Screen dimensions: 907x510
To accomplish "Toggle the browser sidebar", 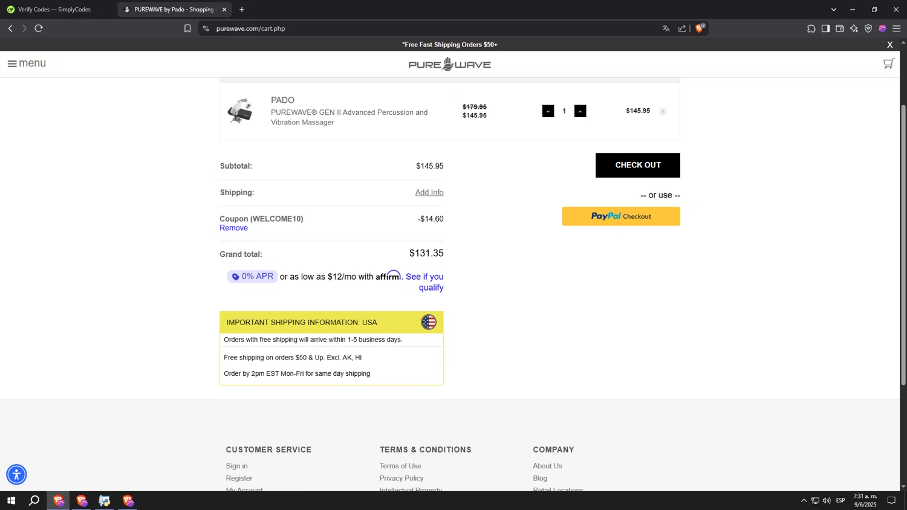I will click(825, 28).
